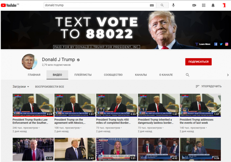Click the red ПОДПИСАТЬСЯ subscribe button
Viewport: 231px width, 162px height.
point(198,62)
